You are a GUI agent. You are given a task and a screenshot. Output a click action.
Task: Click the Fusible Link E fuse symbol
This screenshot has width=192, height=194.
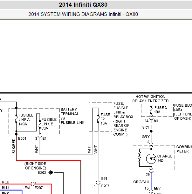(x=40, y=124)
